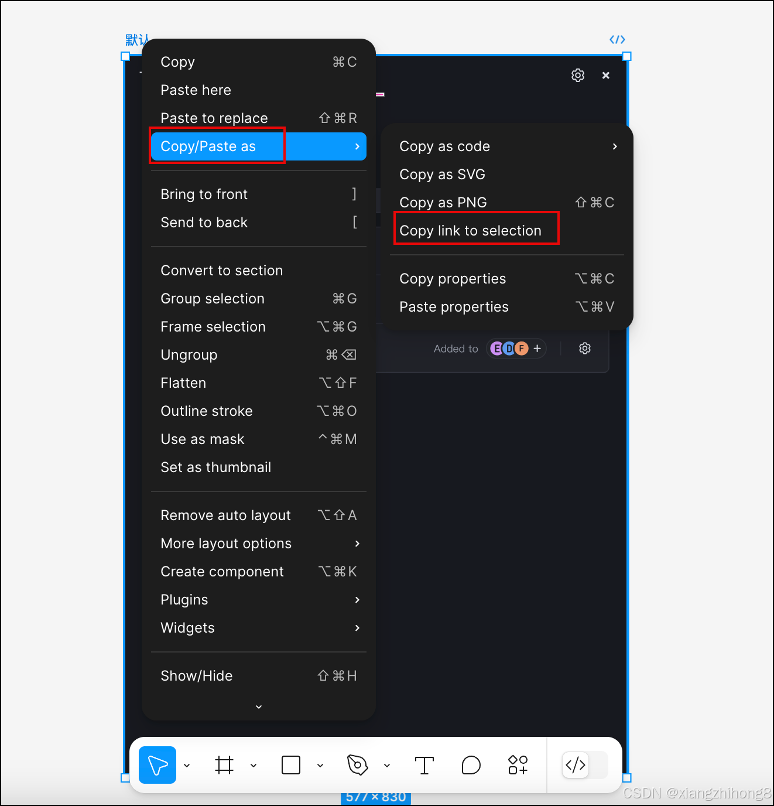Click Create component menu entry

pyautogui.click(x=222, y=572)
